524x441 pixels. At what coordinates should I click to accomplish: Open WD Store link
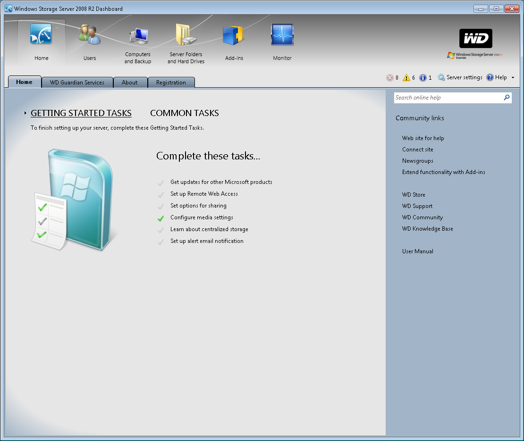point(414,195)
